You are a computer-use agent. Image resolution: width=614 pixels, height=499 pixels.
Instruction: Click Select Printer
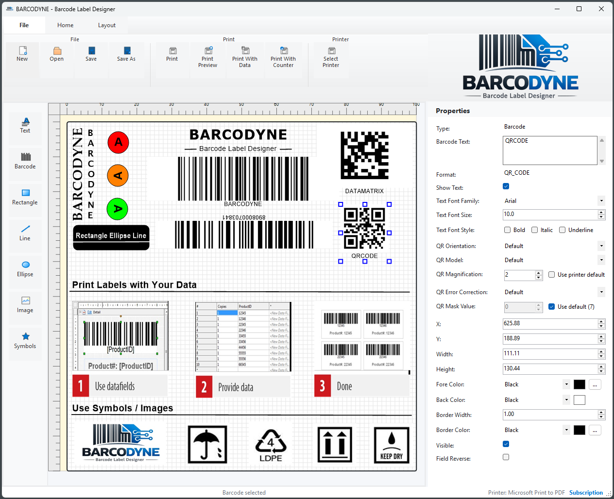click(331, 56)
